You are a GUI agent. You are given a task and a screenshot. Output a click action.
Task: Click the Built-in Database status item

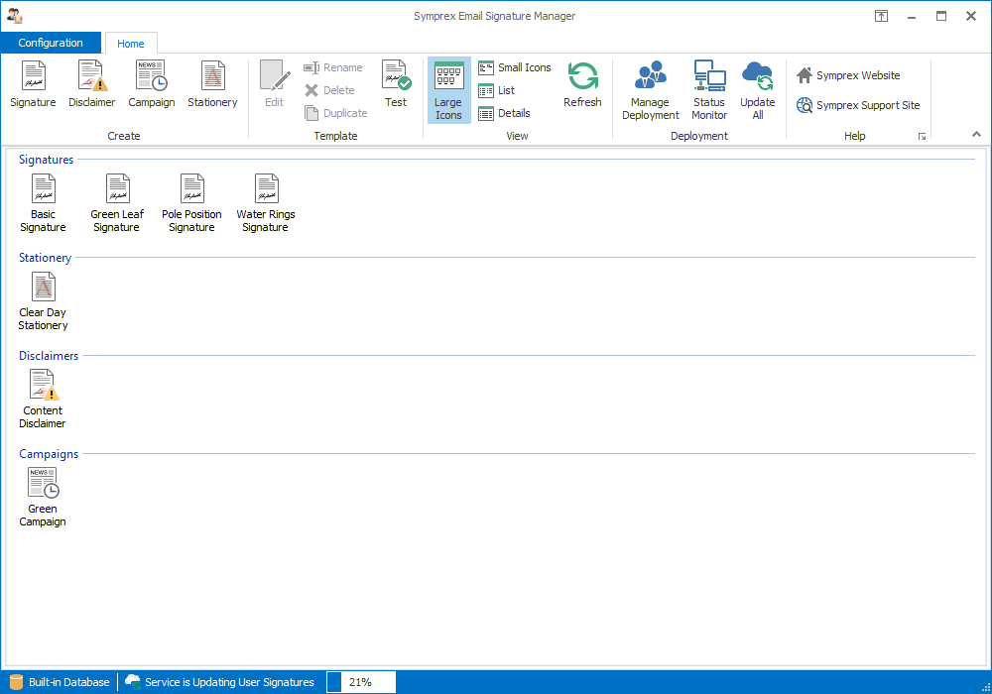(60, 682)
